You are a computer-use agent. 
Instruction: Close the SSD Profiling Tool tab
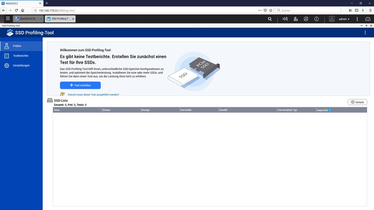(x=74, y=19)
